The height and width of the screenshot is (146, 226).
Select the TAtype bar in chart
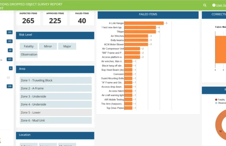pos(140,32)
